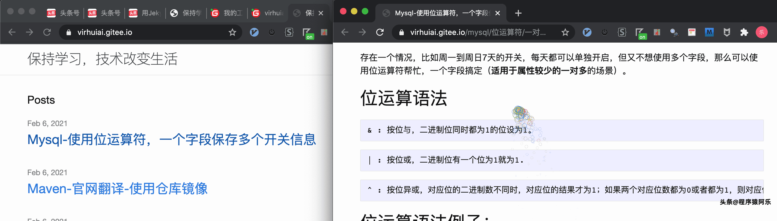Open the puzzle-piece Extensions menu
This screenshot has width=777, height=221.
pos(744,32)
